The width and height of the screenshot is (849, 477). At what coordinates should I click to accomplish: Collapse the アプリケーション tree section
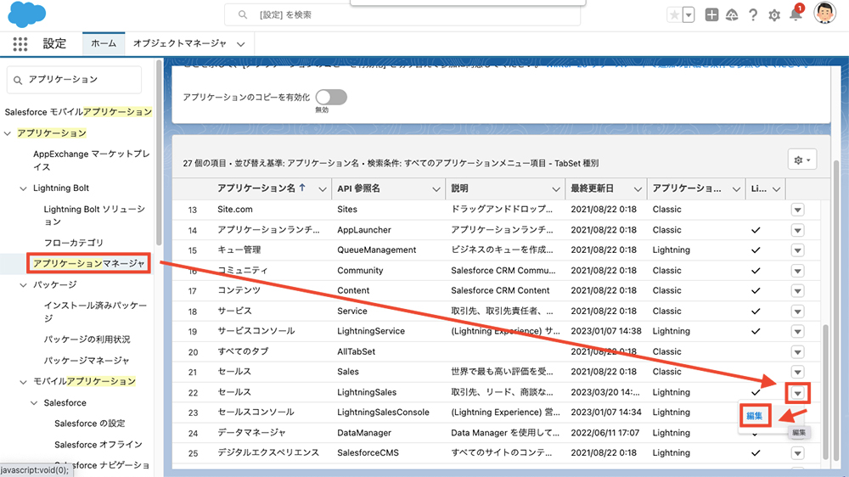click(x=8, y=133)
